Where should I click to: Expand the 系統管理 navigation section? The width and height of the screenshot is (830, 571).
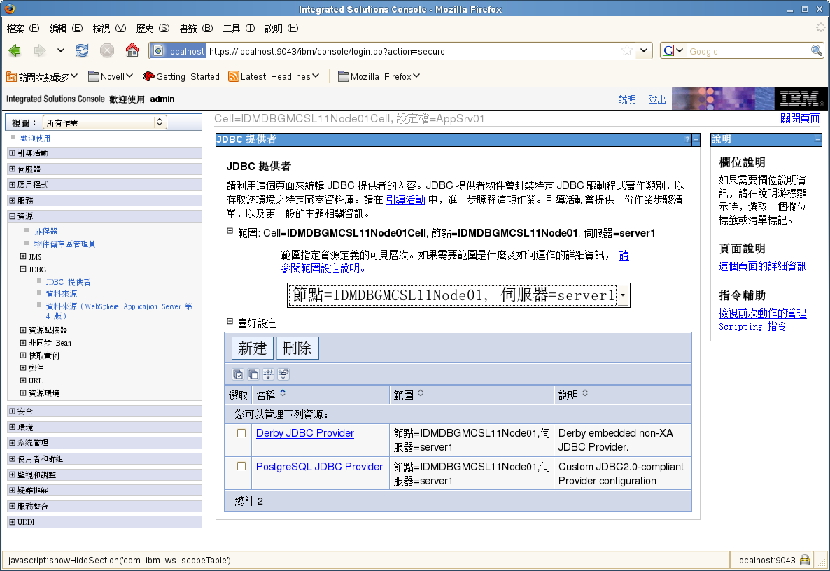point(12,442)
